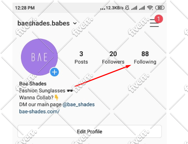Tap the muted bell status icon

tap(127, 8)
